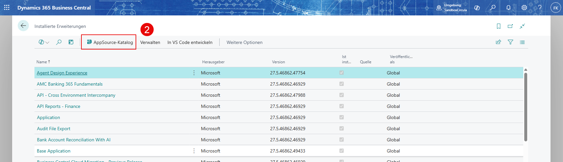563x162 pixels.
Task: Click the Veröffentlic... als column header
Action: pyautogui.click(x=401, y=59)
